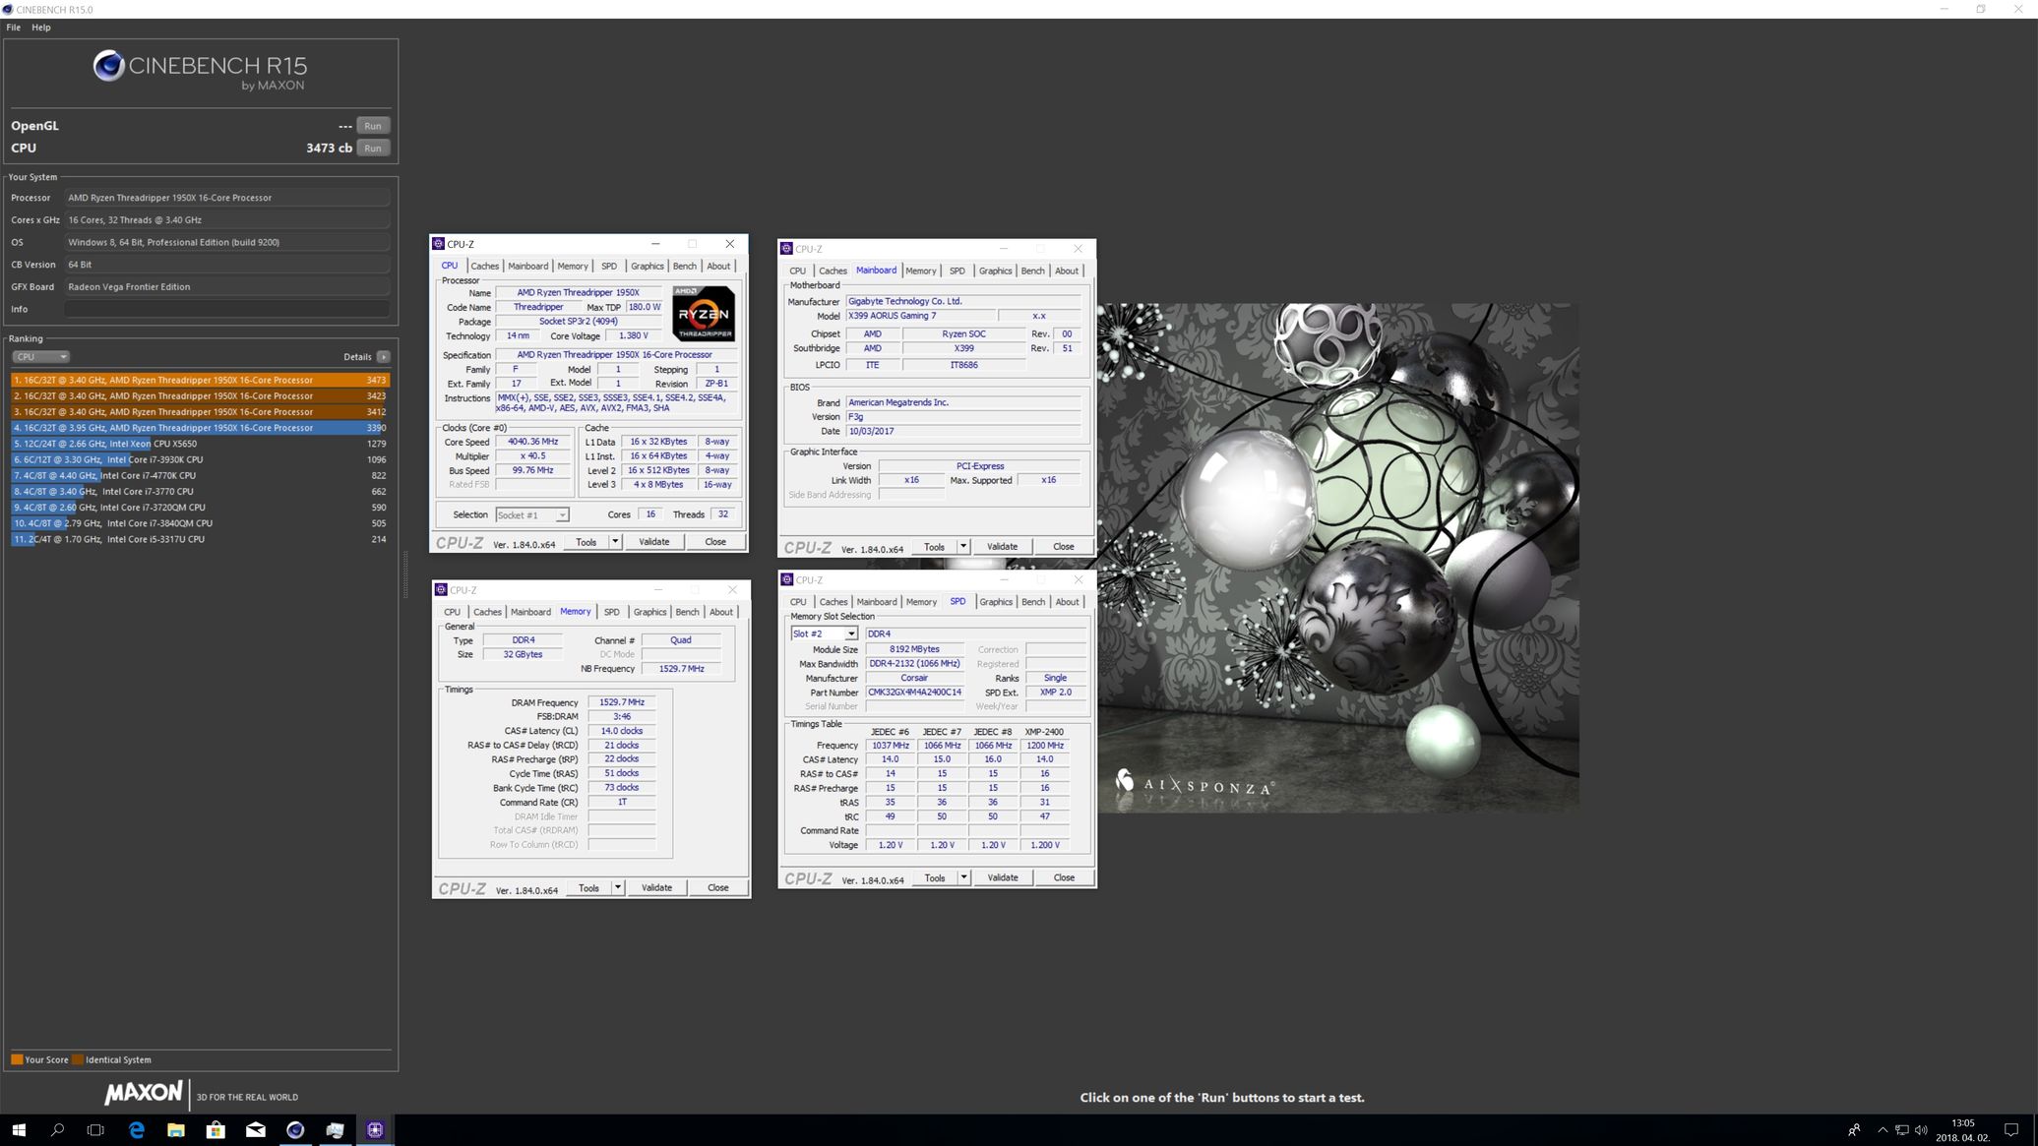The image size is (2038, 1146).
Task: Open volume control tray icon
Action: [x=1921, y=1130]
